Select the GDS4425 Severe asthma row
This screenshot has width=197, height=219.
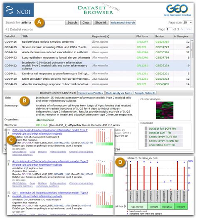pyautogui.click(x=97, y=47)
